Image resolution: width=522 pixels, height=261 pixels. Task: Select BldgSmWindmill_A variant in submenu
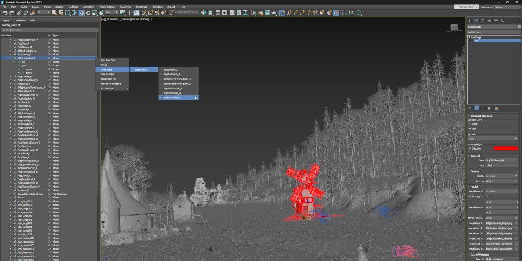click(173, 98)
